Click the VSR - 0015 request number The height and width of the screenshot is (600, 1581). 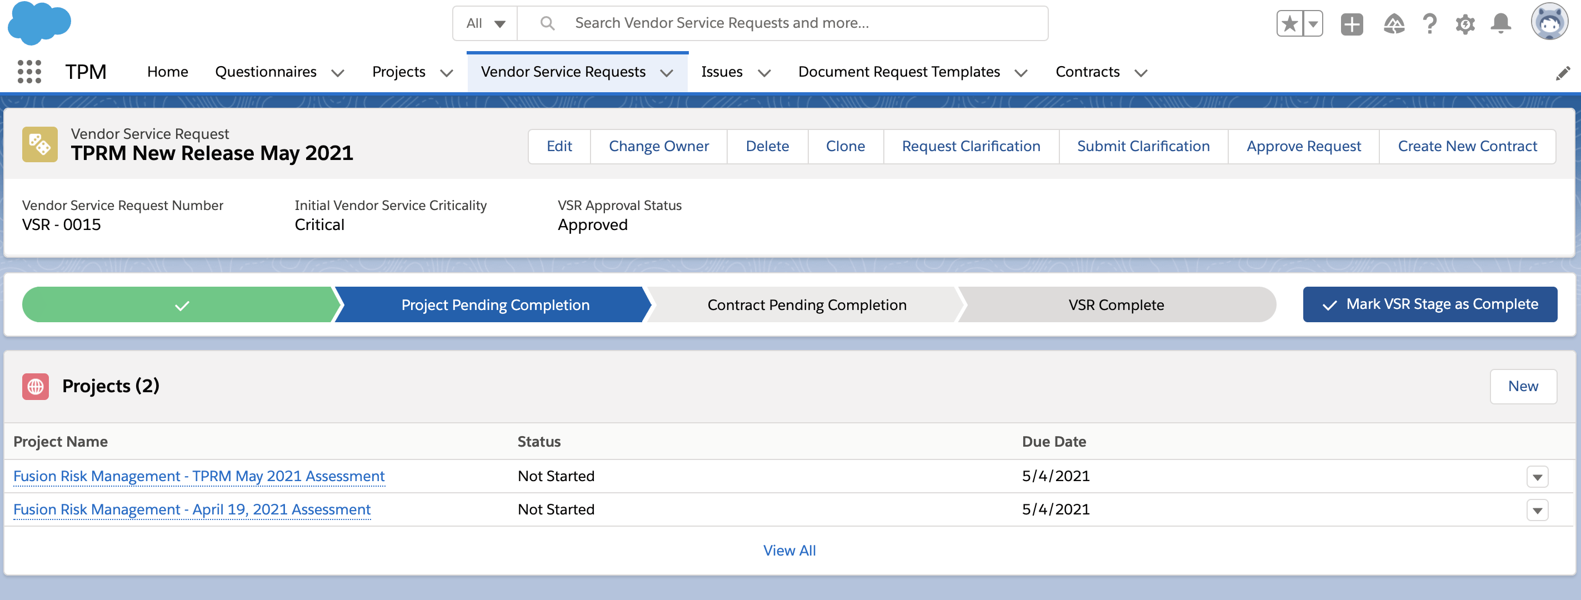click(61, 225)
